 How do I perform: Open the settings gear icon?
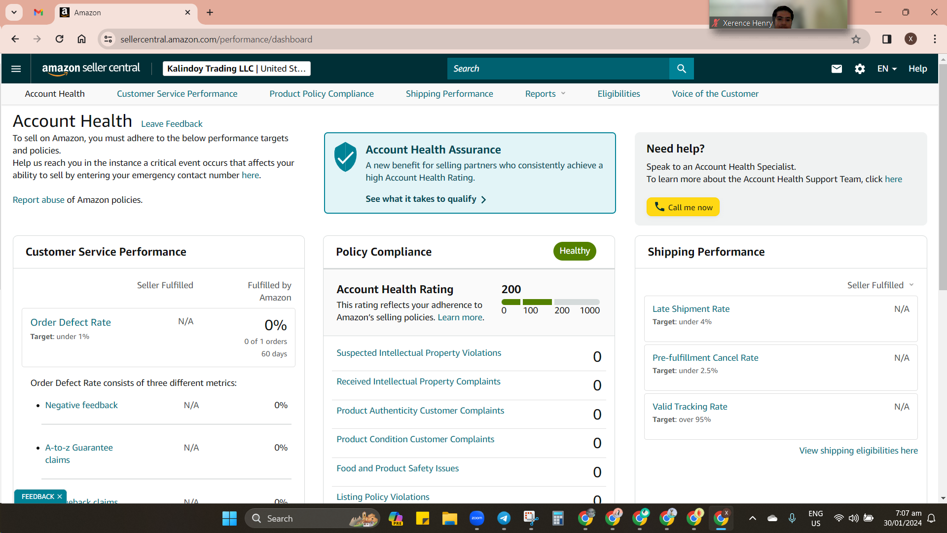point(860,69)
